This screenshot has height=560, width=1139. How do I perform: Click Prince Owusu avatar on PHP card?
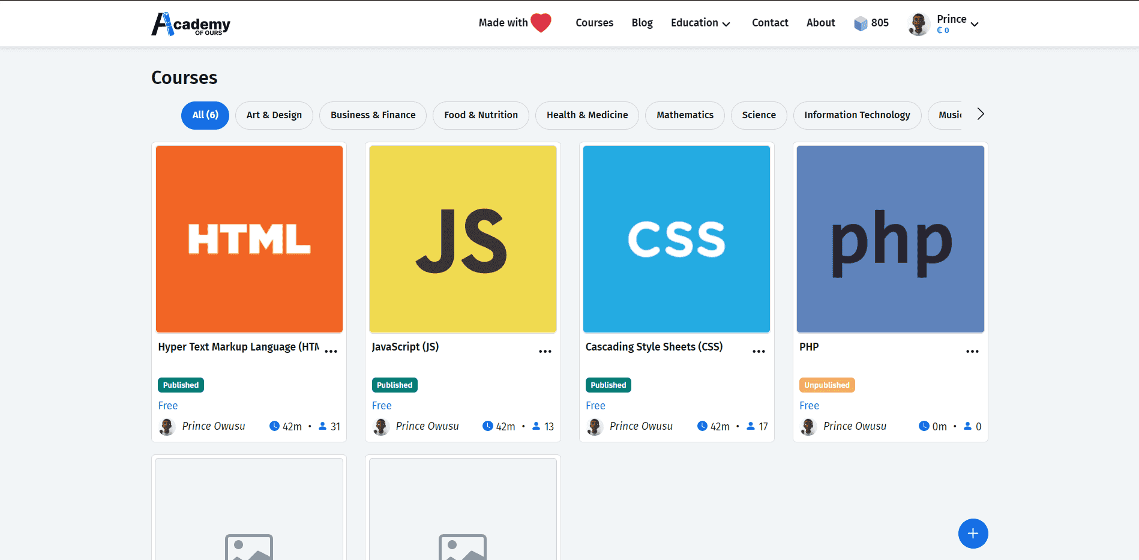pos(808,427)
